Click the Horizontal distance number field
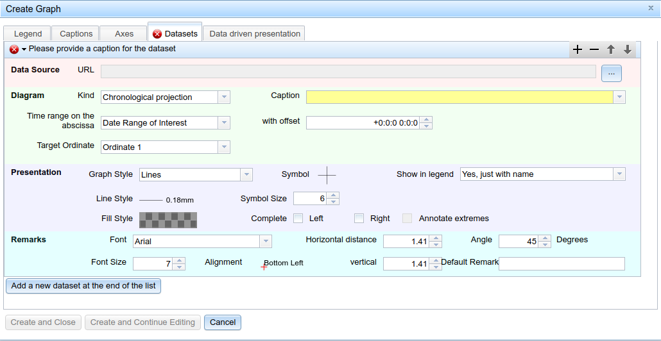This screenshot has width=661, height=341. click(x=406, y=241)
